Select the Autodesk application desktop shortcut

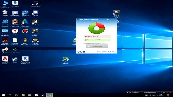pyautogui.click(x=25, y=23)
